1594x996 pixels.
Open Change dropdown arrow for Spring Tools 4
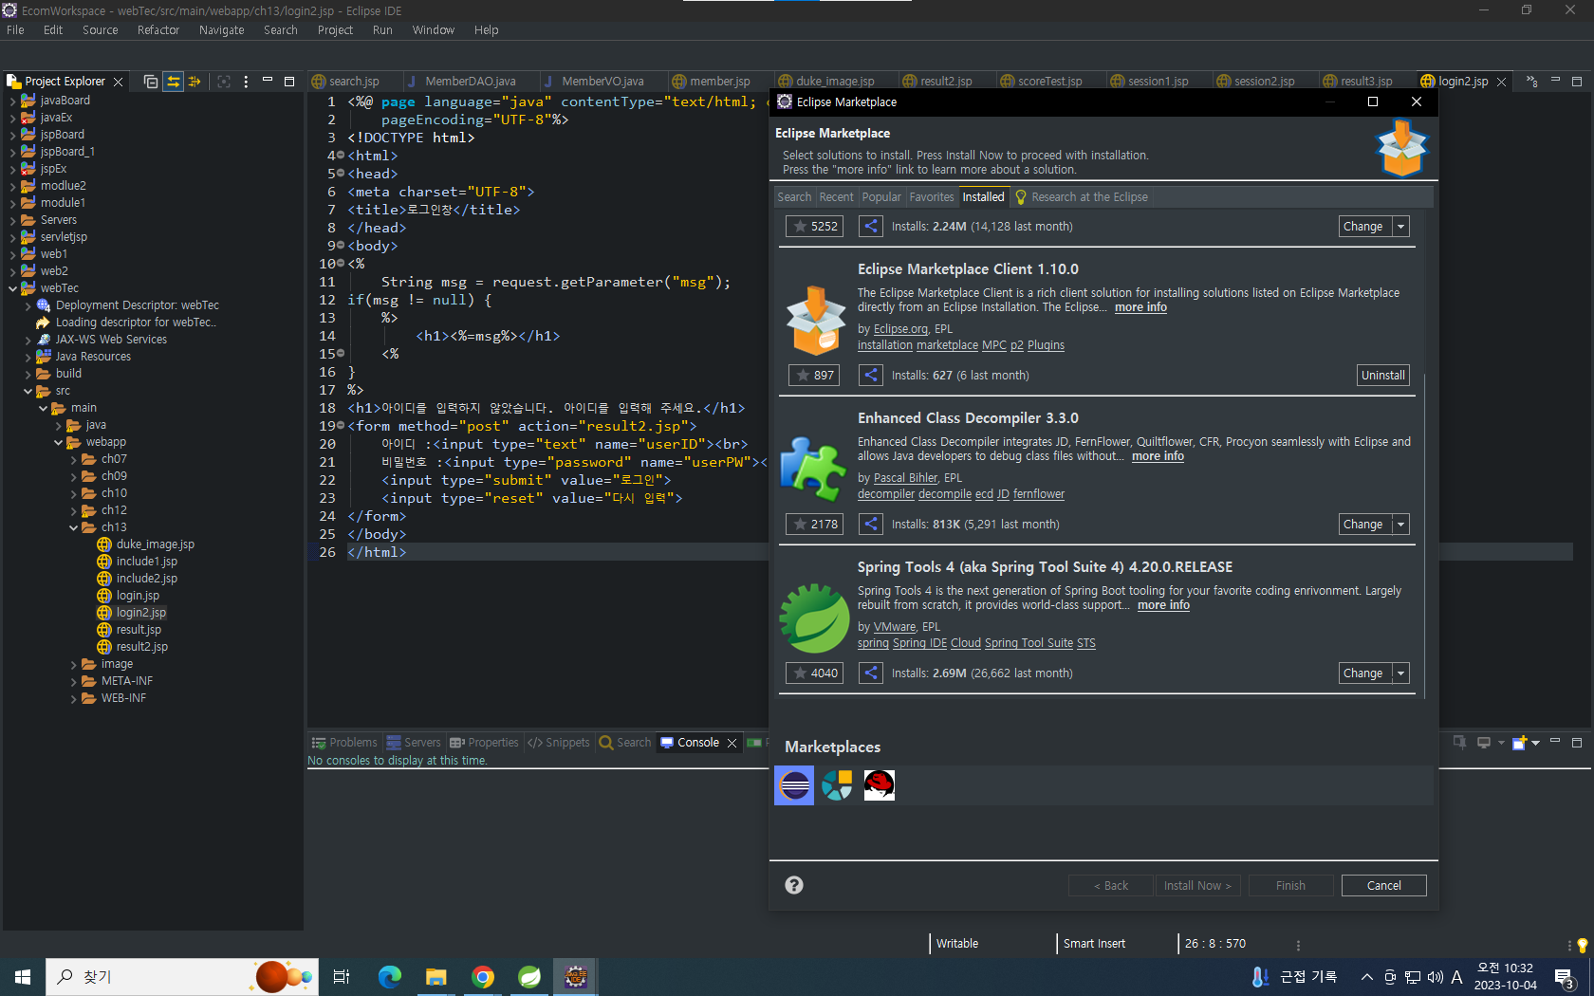[1400, 673]
